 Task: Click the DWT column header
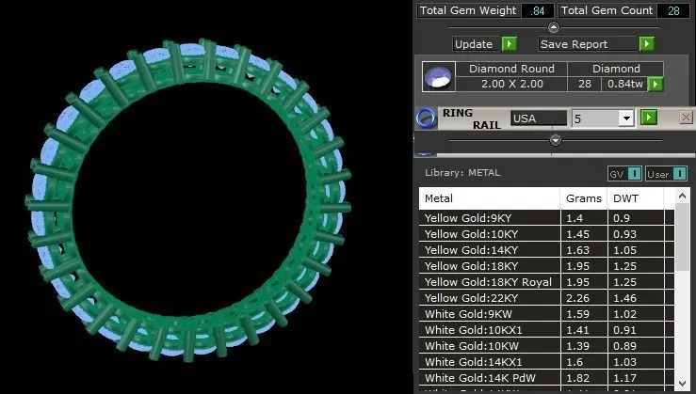[635, 198]
